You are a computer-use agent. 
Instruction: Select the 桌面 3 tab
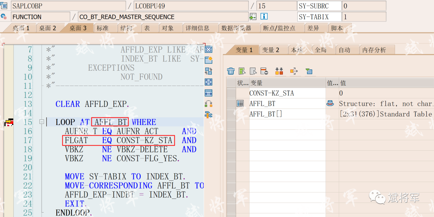pyautogui.click(x=78, y=28)
